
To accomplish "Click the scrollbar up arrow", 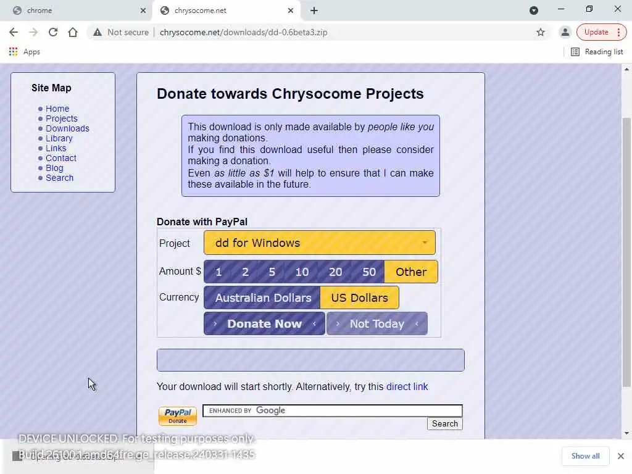I will [626, 69].
